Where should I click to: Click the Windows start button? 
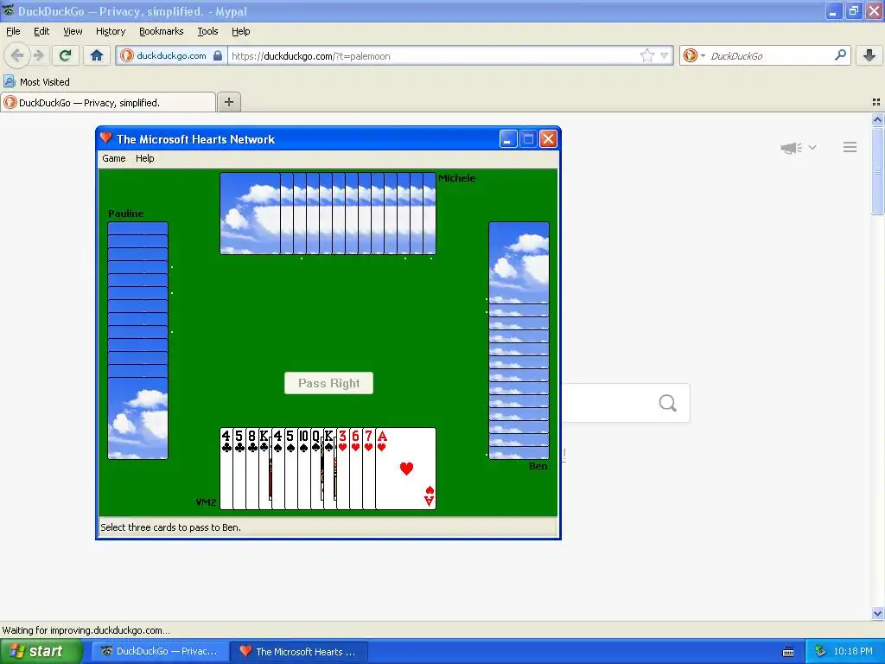[x=41, y=652]
